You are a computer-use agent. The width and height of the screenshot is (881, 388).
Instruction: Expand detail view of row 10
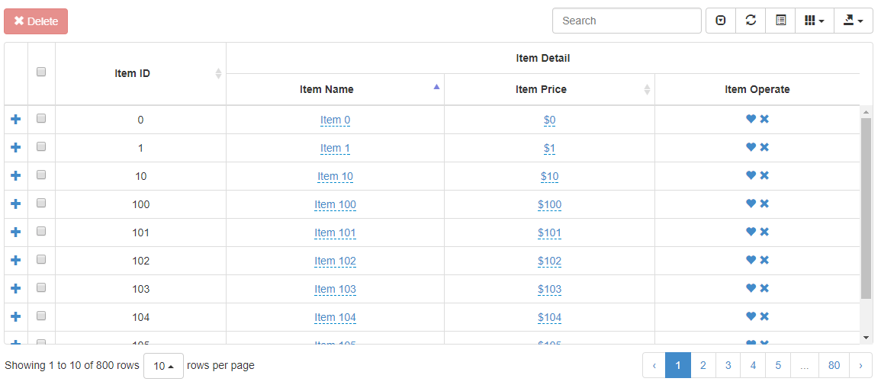(x=16, y=175)
